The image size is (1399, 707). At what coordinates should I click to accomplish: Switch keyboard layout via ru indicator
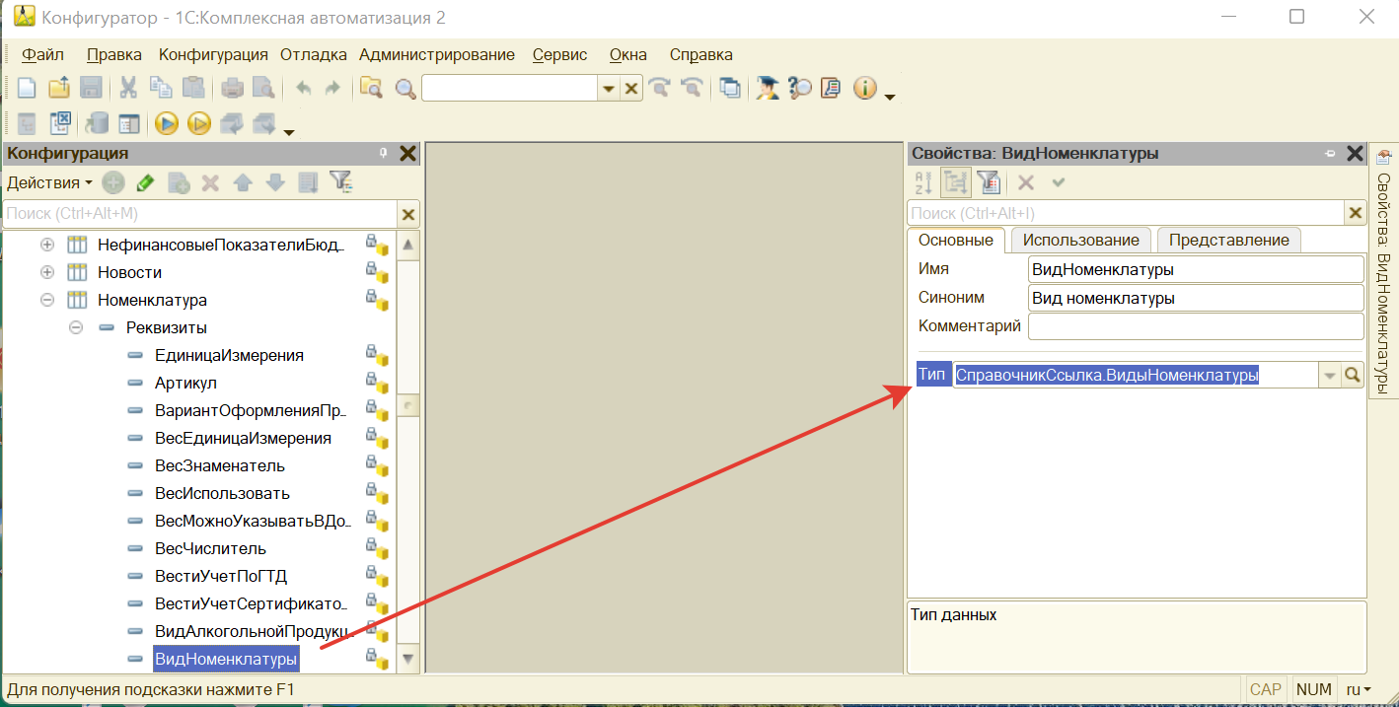(x=1360, y=690)
